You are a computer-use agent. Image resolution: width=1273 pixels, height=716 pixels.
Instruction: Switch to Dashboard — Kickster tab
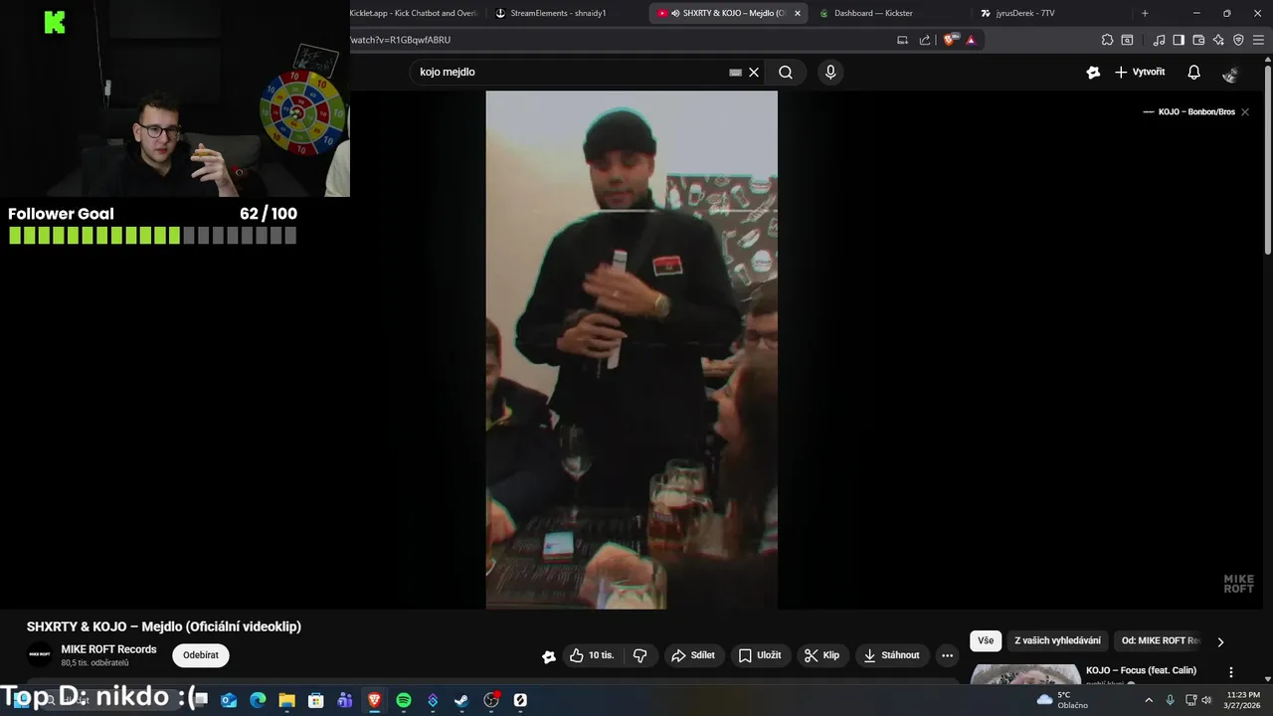(x=873, y=13)
